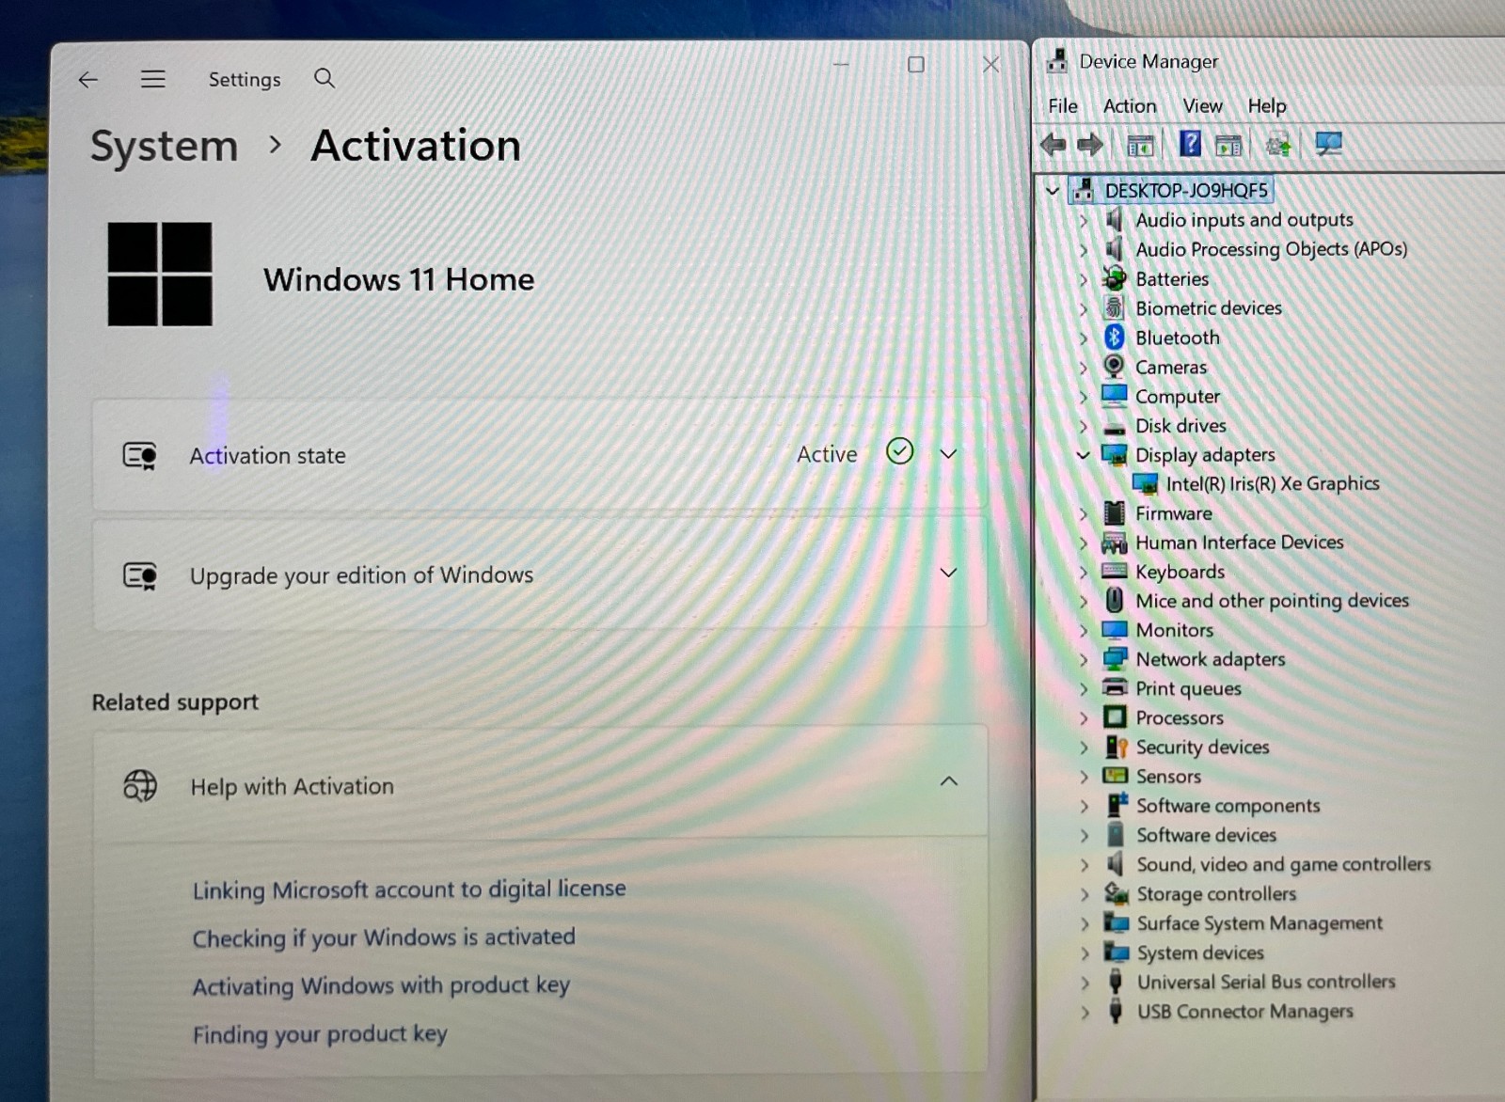Open the Help menu in Device Manager

[x=1266, y=105]
